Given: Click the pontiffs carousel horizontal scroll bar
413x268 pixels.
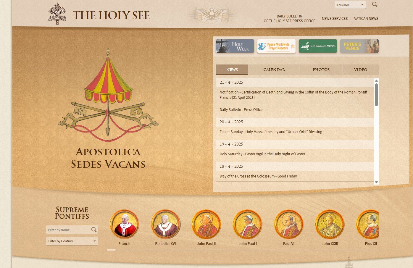Looking at the screenshot, I should tap(243, 250).
